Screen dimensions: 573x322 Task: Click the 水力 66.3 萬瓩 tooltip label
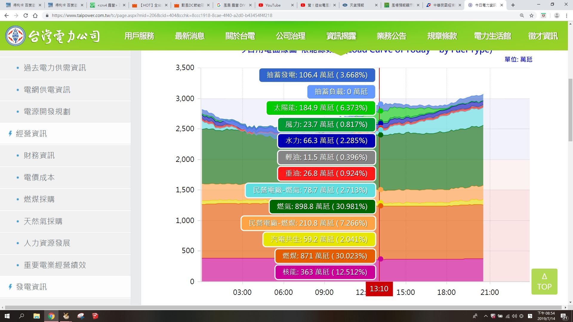[326, 141]
